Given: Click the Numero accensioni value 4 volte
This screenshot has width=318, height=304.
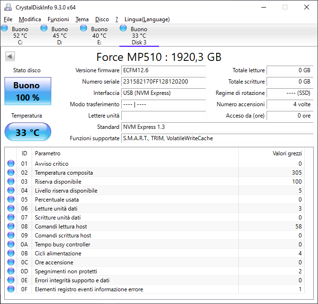Looking at the screenshot, I should tap(290, 104).
